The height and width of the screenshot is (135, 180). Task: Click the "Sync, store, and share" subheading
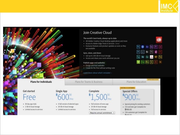[92, 53]
